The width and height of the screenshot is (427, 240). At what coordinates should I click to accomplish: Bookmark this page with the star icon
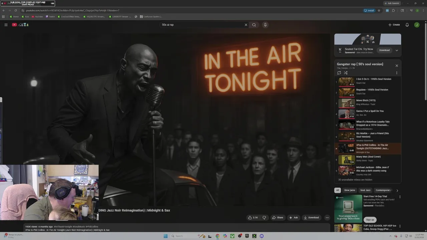point(379,10)
